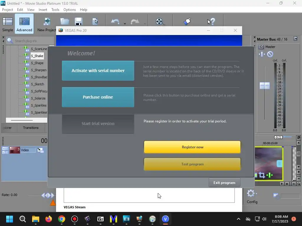302x226 pixels.
Task: Click Video track name field
Action: pos(28,150)
